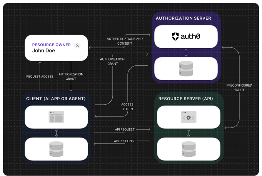
Task: Select the Authorization Server database icon
Action: [x=186, y=69]
